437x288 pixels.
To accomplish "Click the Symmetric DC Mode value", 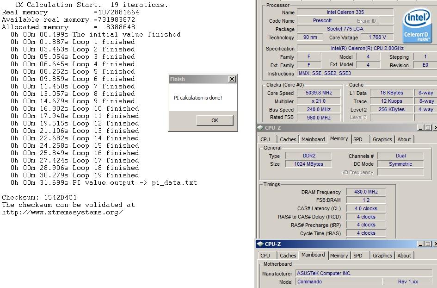I will click(400, 164).
